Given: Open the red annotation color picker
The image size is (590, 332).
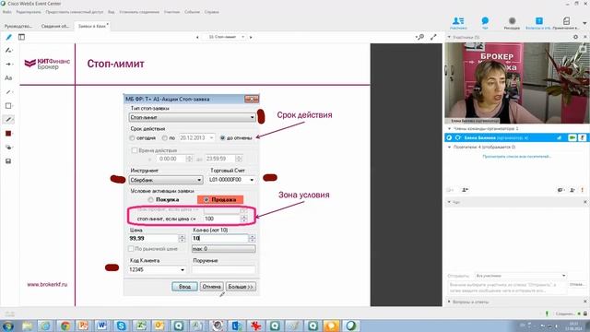Looking at the screenshot, I should (x=8, y=134).
